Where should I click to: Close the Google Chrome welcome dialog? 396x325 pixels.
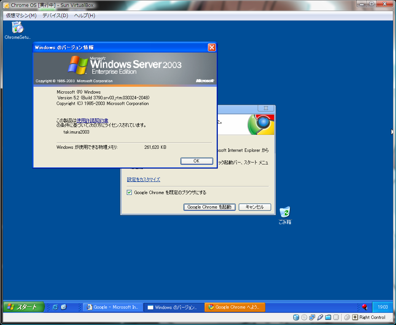coord(266,108)
